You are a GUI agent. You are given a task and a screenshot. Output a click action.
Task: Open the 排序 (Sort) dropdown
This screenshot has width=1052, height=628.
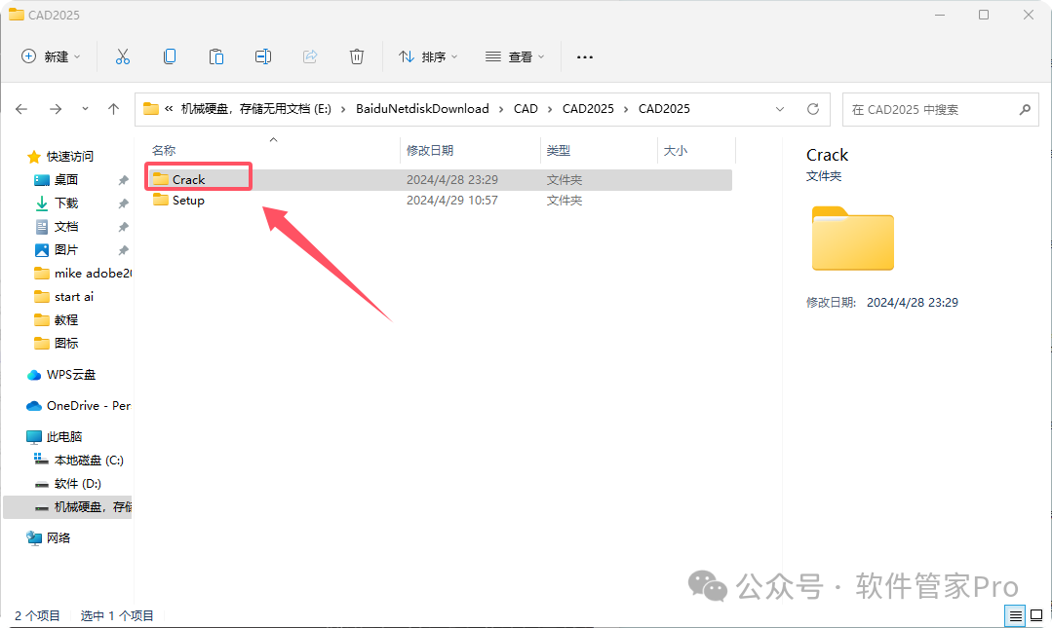coord(428,57)
